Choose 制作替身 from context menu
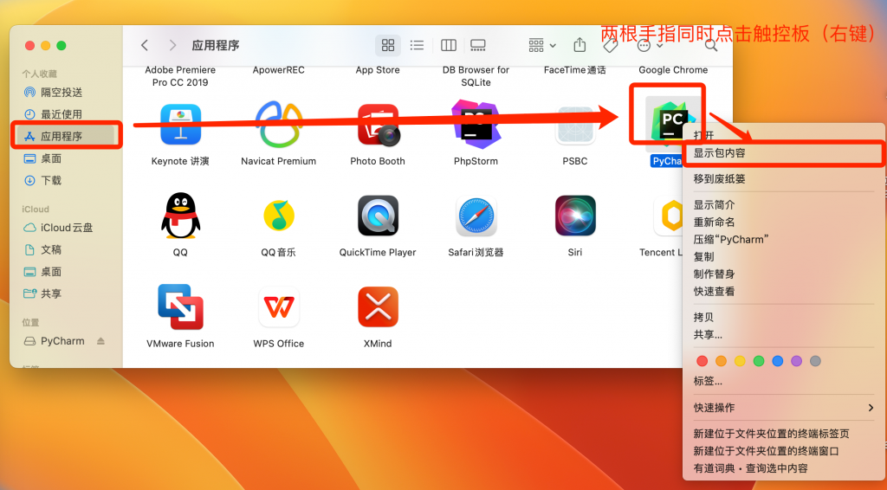 pyautogui.click(x=784, y=274)
